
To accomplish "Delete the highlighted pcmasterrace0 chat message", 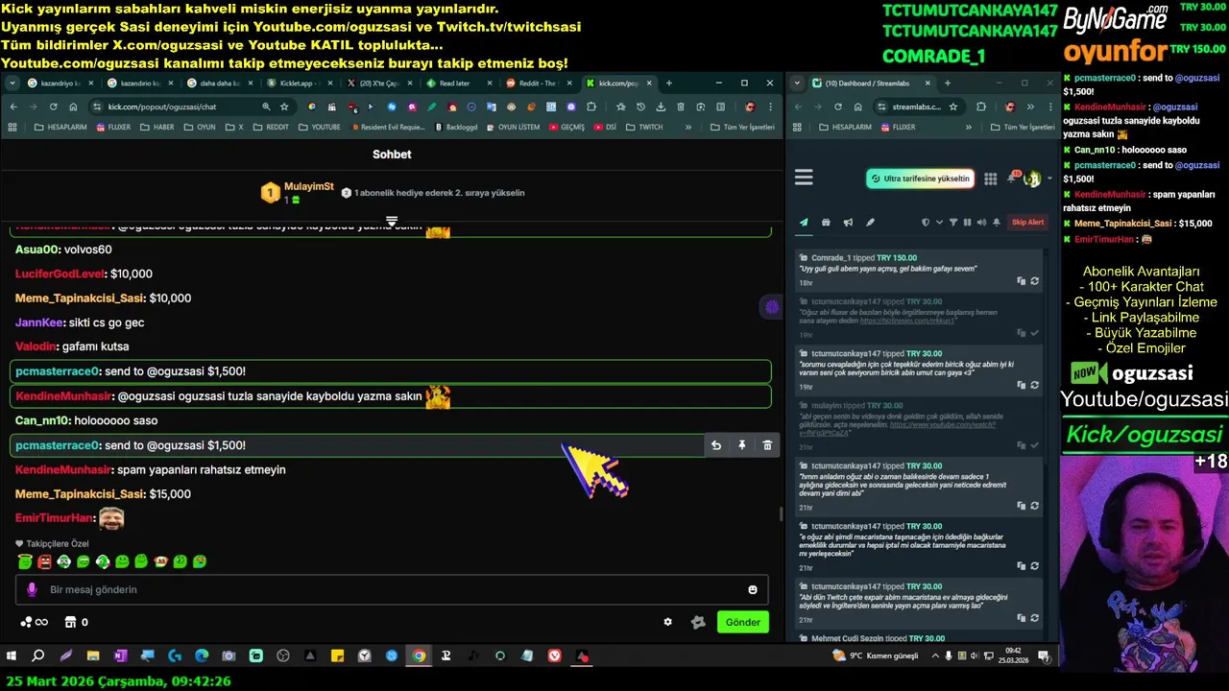I will pyautogui.click(x=767, y=445).
